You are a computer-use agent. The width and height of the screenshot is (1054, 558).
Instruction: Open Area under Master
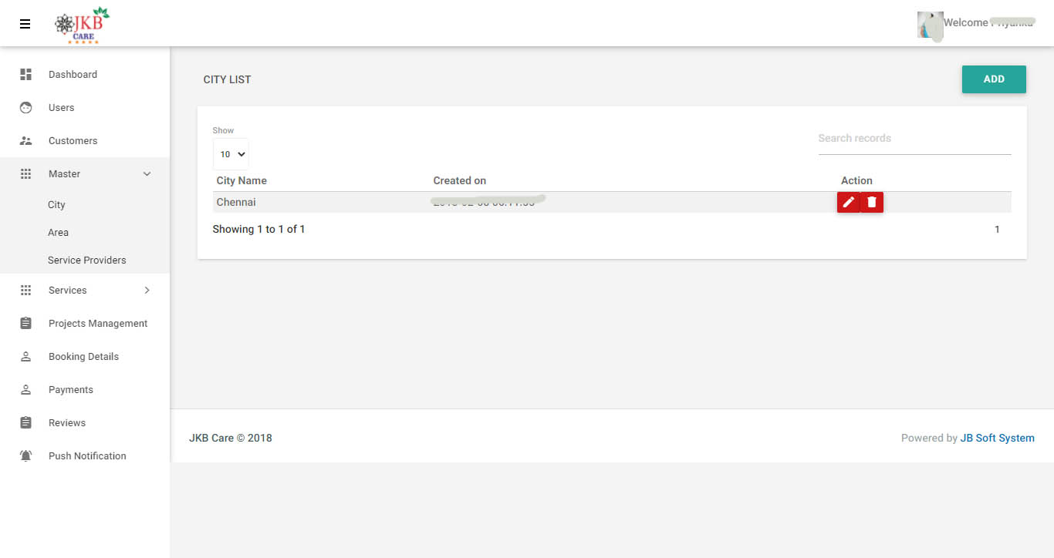coord(58,233)
